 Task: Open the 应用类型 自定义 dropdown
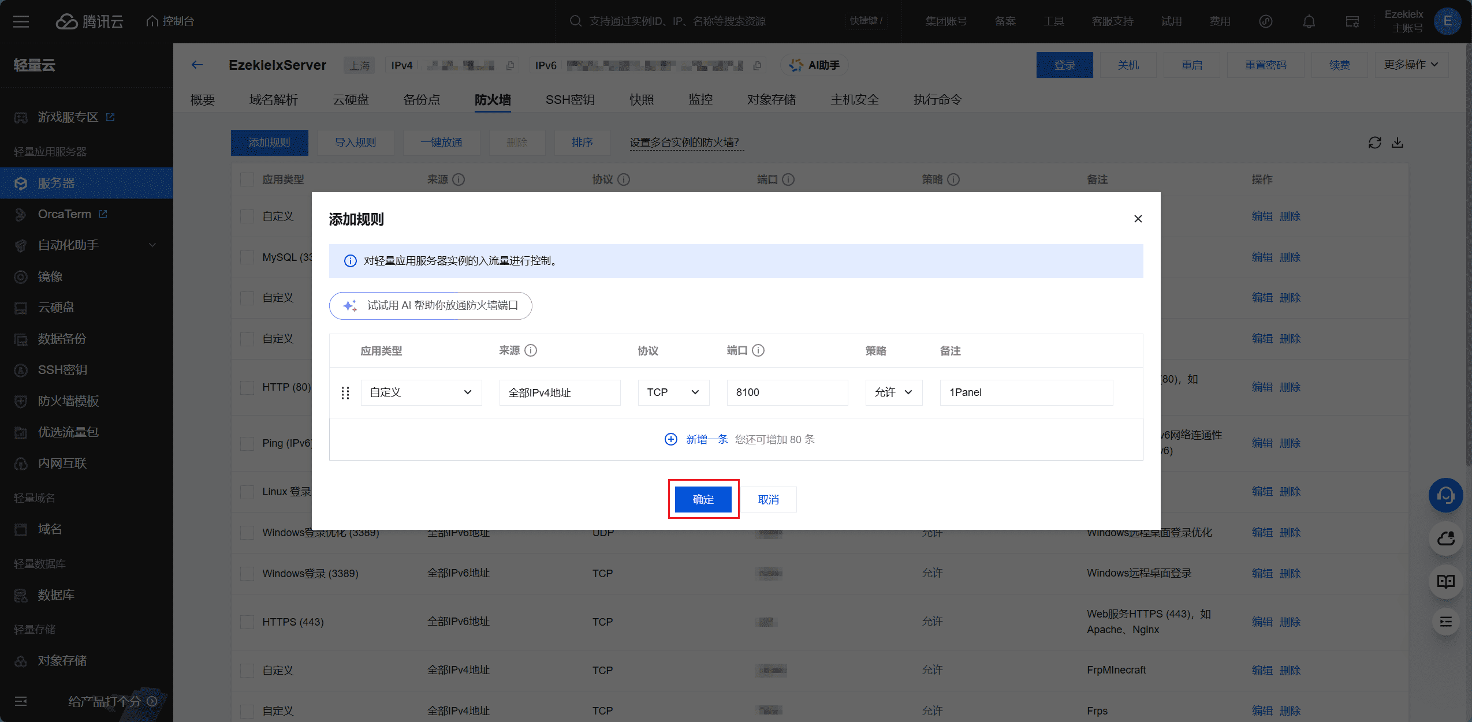(x=421, y=392)
